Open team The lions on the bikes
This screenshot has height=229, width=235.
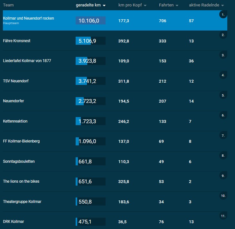[21, 181]
